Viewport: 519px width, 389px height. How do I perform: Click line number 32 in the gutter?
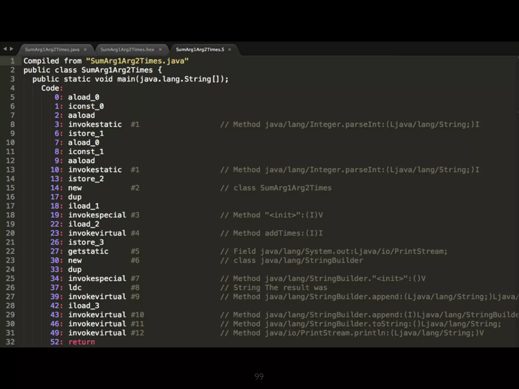(10, 342)
